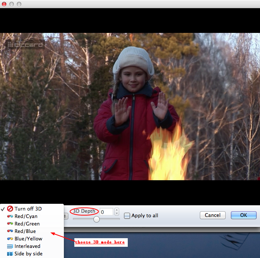
Task: Choose Red/Blue 3D mode
Action: pos(32,231)
